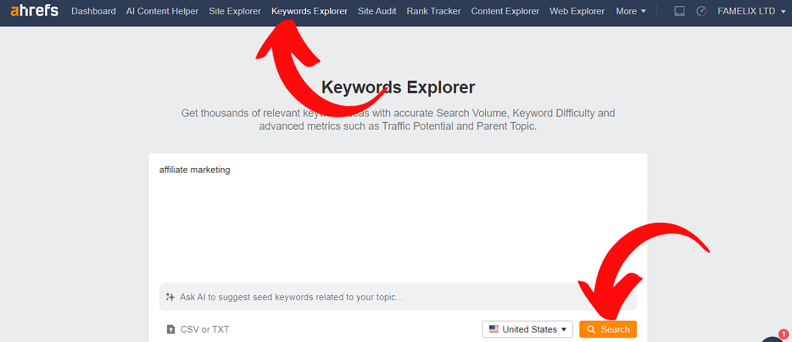Open Rank Tracker
Viewport: 792px width, 342px height.
click(434, 11)
